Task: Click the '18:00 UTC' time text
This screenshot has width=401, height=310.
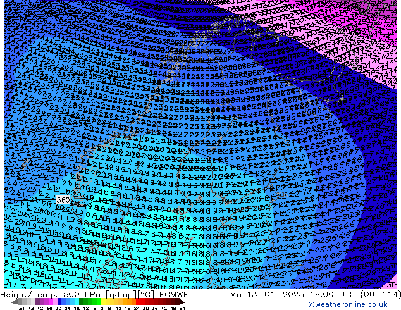Action: pyautogui.click(x=333, y=295)
